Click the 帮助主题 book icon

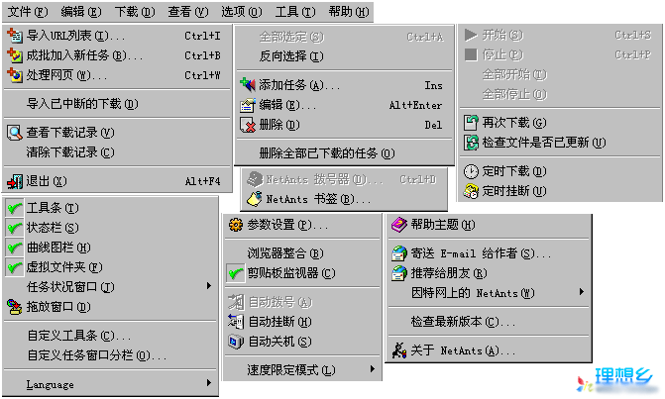click(399, 225)
